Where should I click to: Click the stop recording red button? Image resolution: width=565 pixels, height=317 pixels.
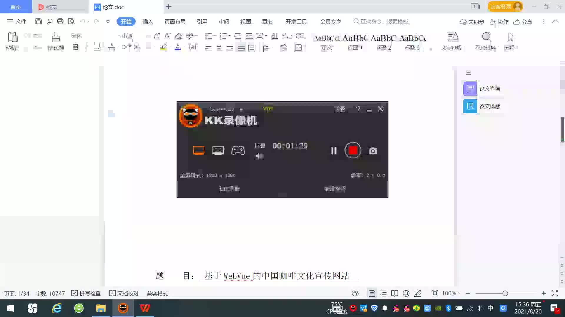point(353,150)
